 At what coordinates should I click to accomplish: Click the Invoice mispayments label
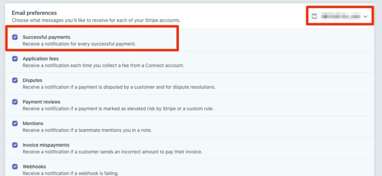pyautogui.click(x=46, y=145)
